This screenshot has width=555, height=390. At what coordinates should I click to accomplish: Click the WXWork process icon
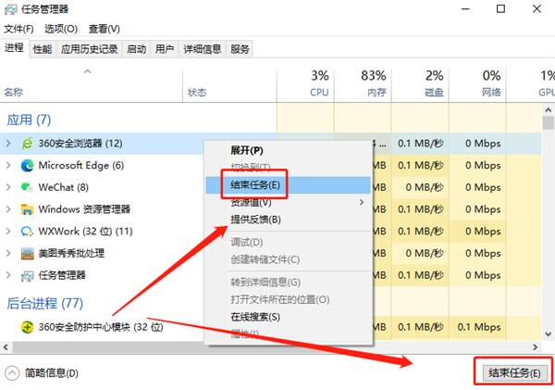click(x=27, y=231)
